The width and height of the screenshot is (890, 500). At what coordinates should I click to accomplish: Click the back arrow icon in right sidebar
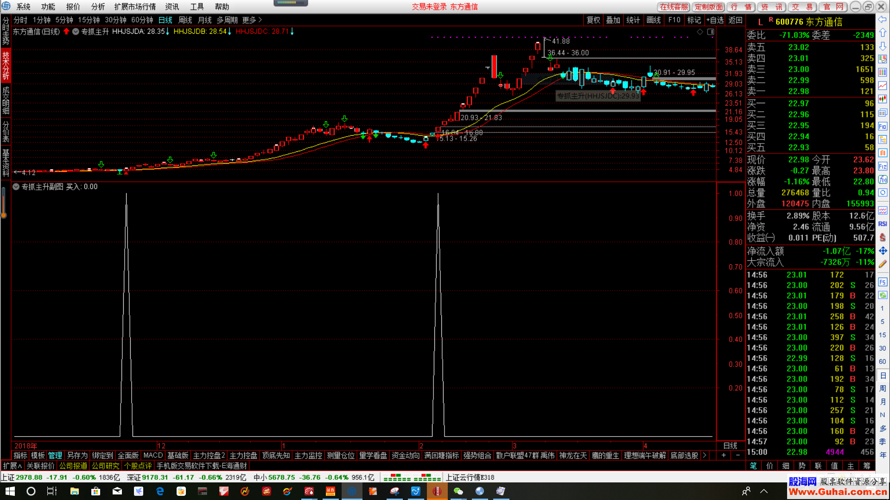[883, 19]
